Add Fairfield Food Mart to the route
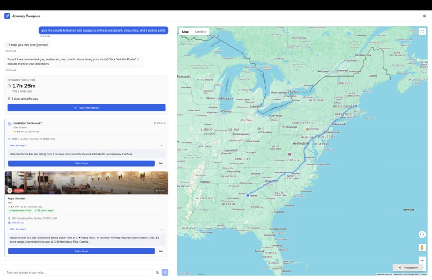Image resolution: width=432 pixels, height=280 pixels. click(81, 163)
